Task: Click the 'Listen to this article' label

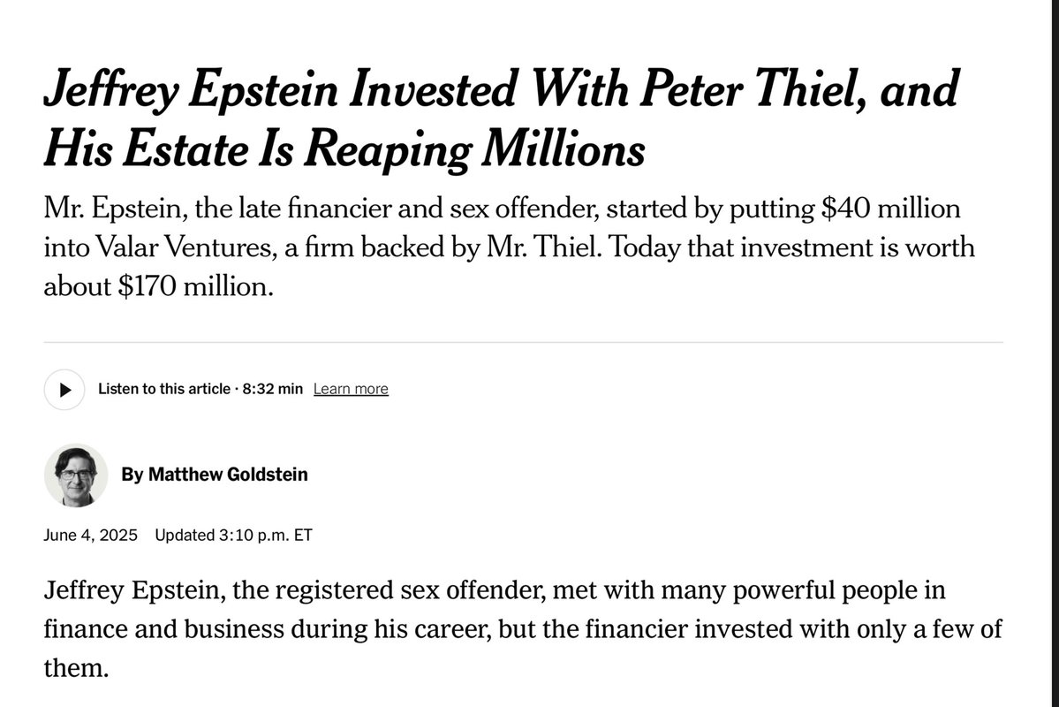Action: click(x=164, y=389)
